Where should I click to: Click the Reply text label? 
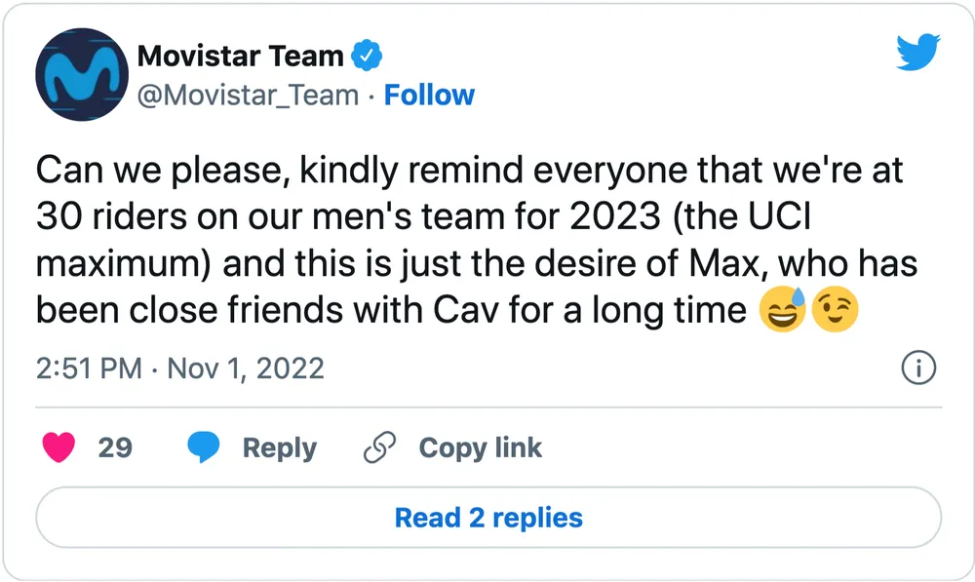pos(279,447)
